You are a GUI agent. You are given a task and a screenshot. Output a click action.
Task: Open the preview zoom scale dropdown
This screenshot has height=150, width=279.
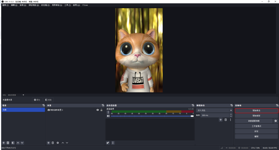click(23, 95)
